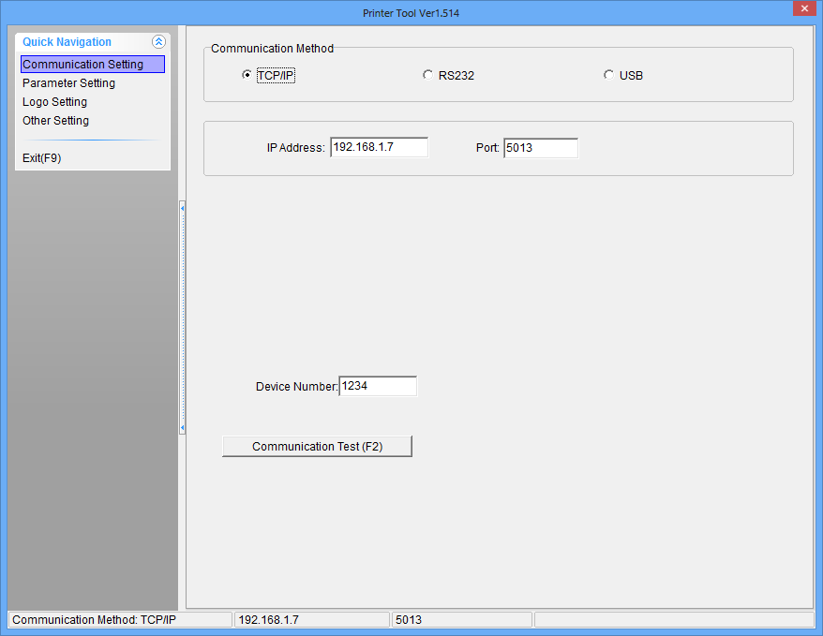This screenshot has width=823, height=636.
Task: Click the status bar Communication Method panel
Action: tap(119, 620)
